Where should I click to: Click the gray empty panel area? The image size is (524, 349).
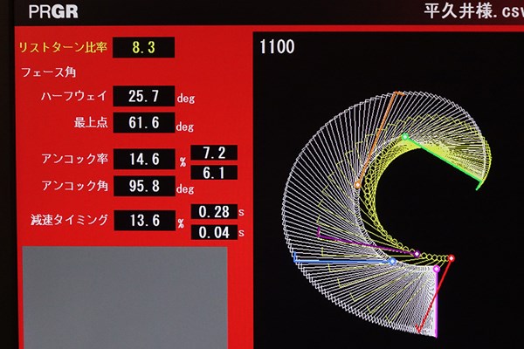(x=125, y=298)
